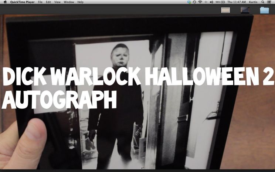Open the Edit menu

pos(48,2)
